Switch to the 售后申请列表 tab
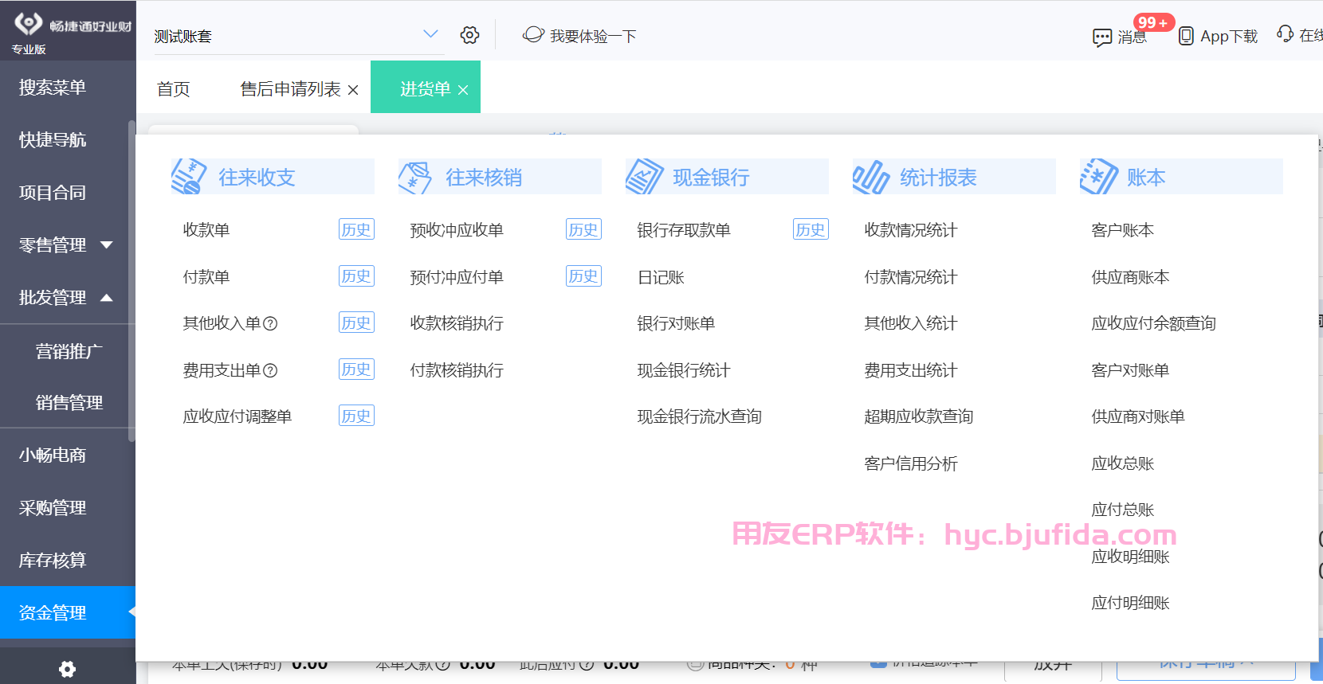This screenshot has height=684, width=1323. click(290, 88)
